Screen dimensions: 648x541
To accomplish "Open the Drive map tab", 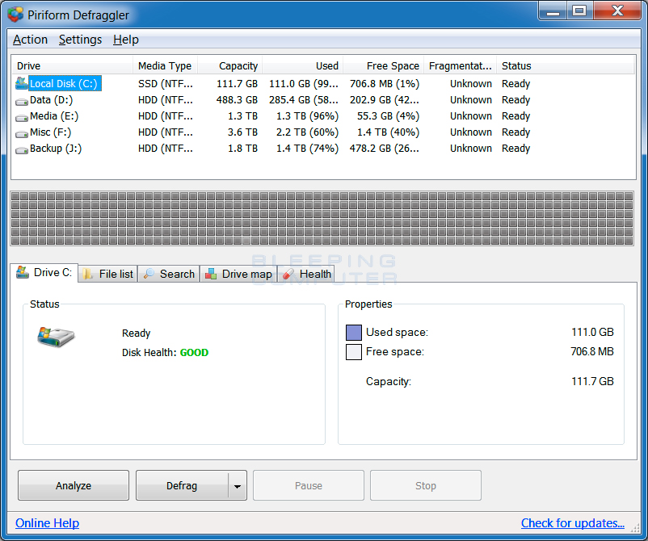I will click(x=238, y=274).
